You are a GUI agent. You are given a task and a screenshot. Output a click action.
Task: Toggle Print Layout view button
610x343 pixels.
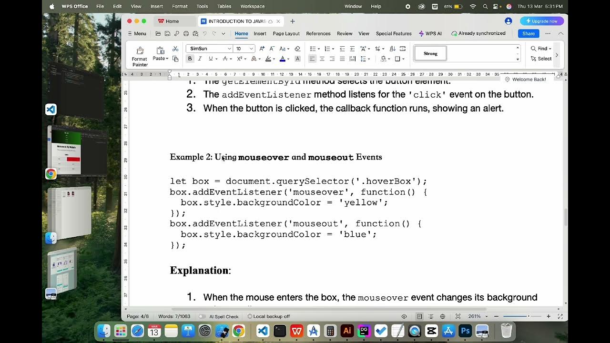[420, 316]
